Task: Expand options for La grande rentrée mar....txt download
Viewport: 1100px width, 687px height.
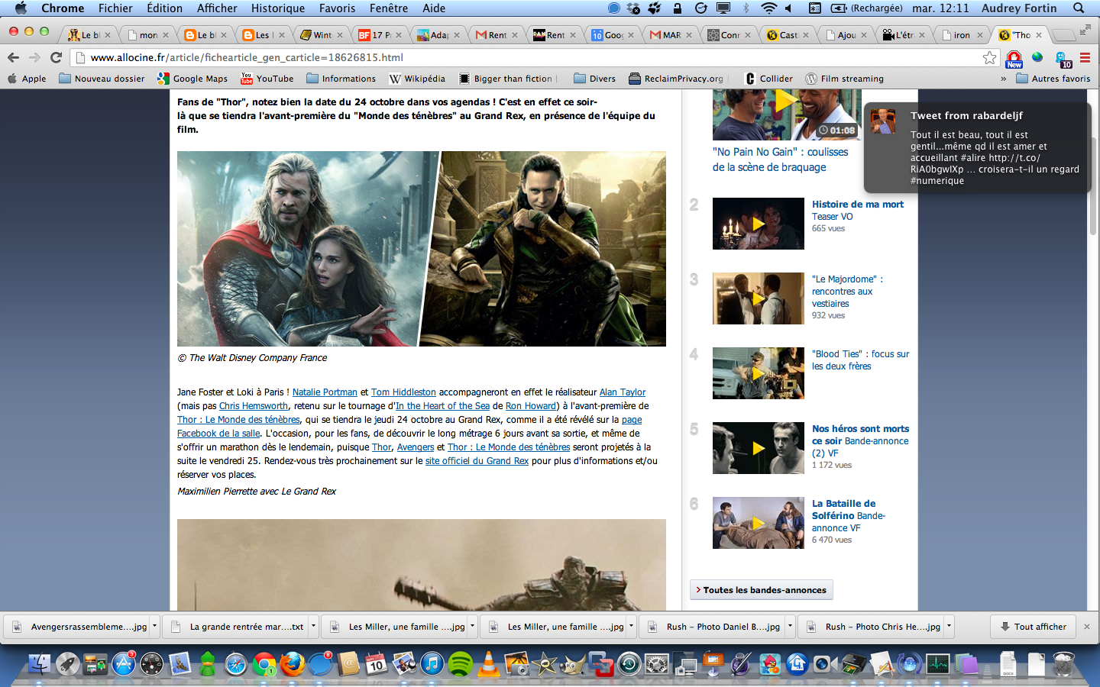Action: (x=313, y=627)
